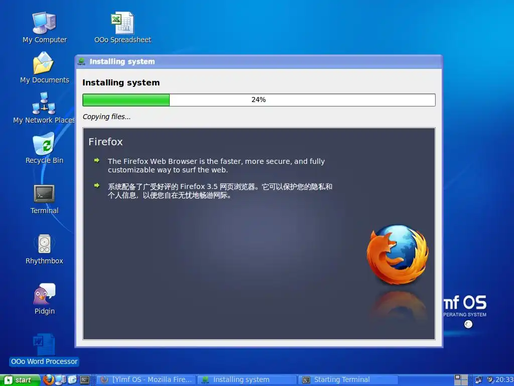Click the Installing system window title bar
This screenshot has width=514, height=386.
click(x=259, y=61)
